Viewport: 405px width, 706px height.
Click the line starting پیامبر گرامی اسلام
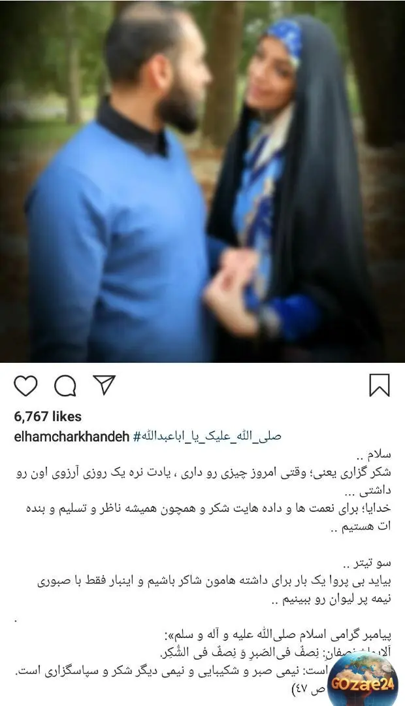(x=278, y=636)
